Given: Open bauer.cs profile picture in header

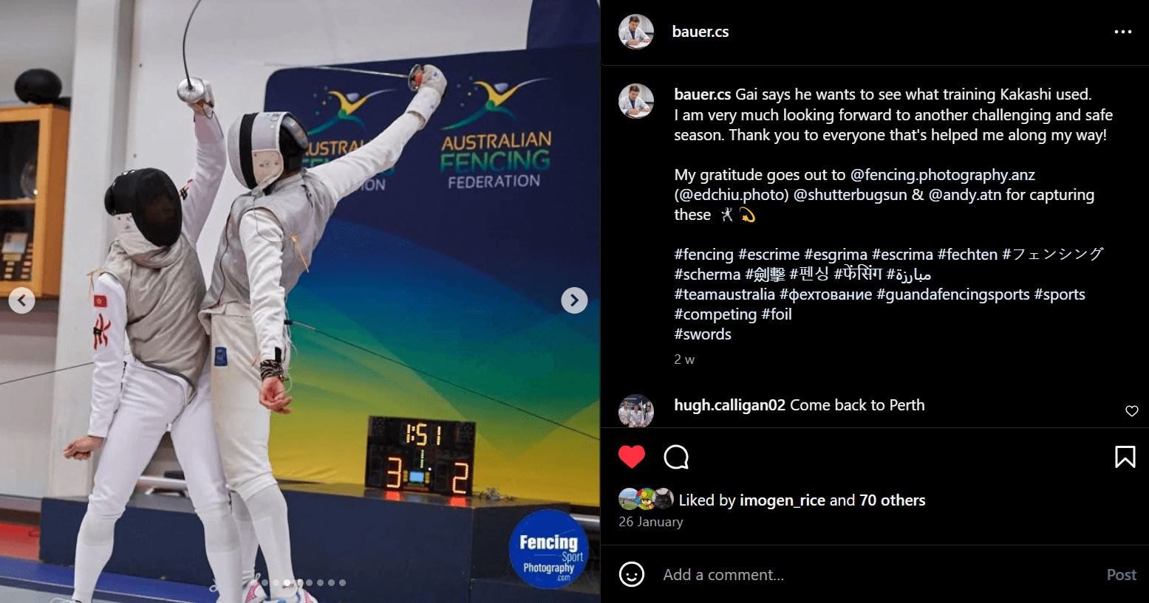Looking at the screenshot, I should click(636, 32).
